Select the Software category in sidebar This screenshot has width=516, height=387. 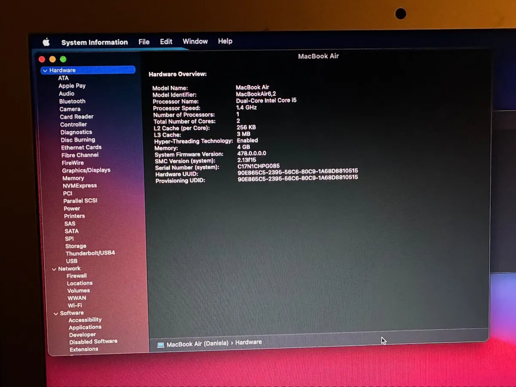72,313
